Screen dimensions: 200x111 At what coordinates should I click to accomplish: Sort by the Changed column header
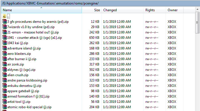tap(123, 10)
